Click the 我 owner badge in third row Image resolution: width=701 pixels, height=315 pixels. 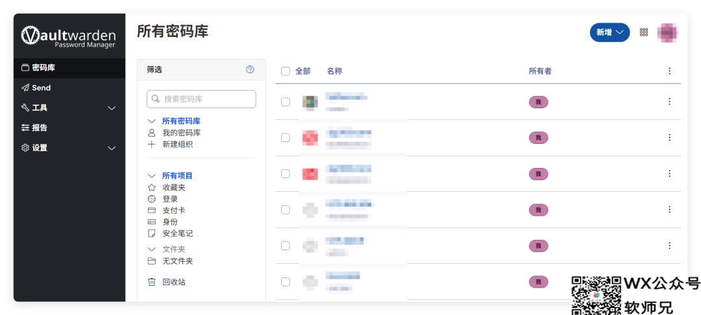click(538, 174)
